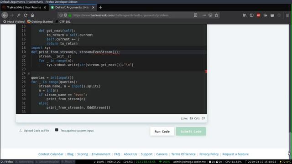The height and width of the screenshot is (164, 292).
Task: Bookmark this page with the star
Action: (216, 15)
